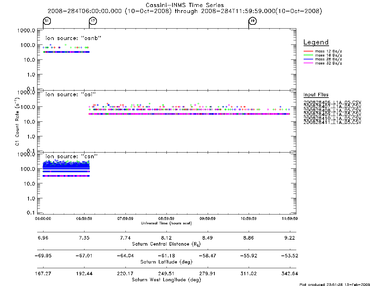This screenshot has height=286, width=370.
Task: Click the longitude value 342.64
Action: (290, 274)
